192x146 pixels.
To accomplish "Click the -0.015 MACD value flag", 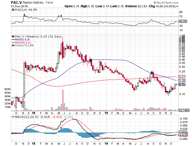I will click(183, 134).
